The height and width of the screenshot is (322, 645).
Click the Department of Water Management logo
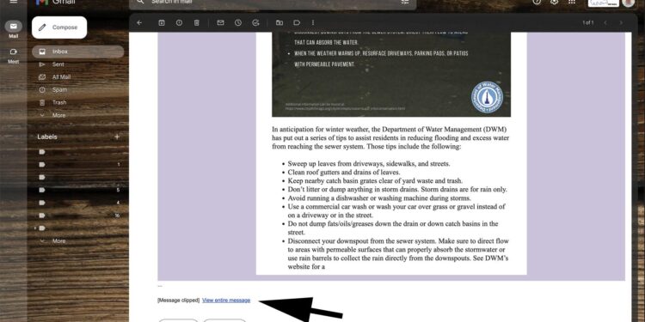coord(487,98)
